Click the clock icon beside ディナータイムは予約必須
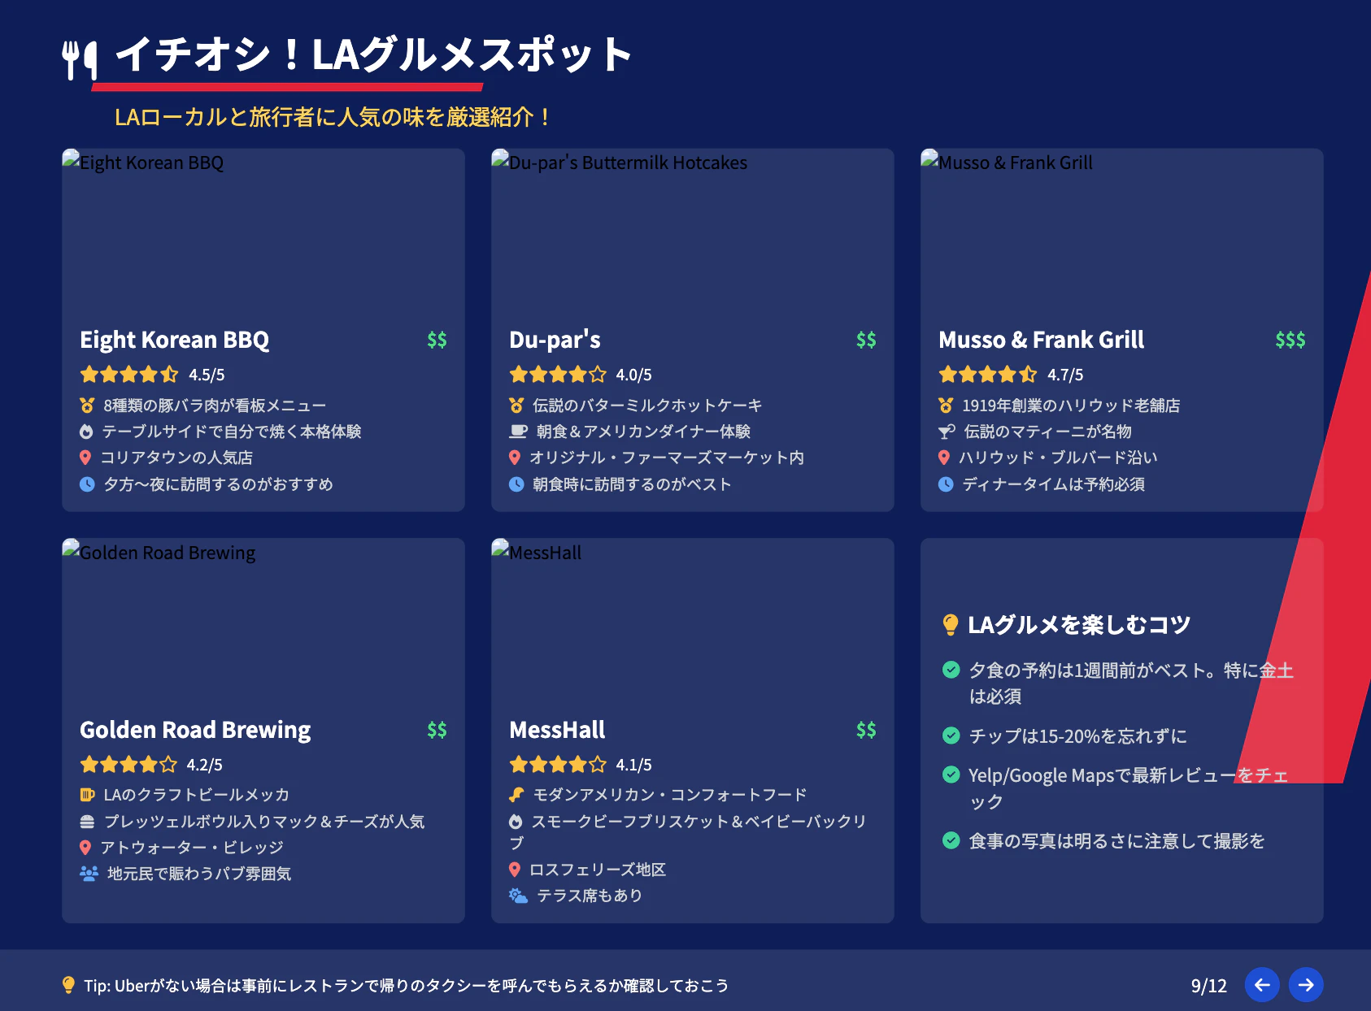The image size is (1371, 1011). [946, 484]
